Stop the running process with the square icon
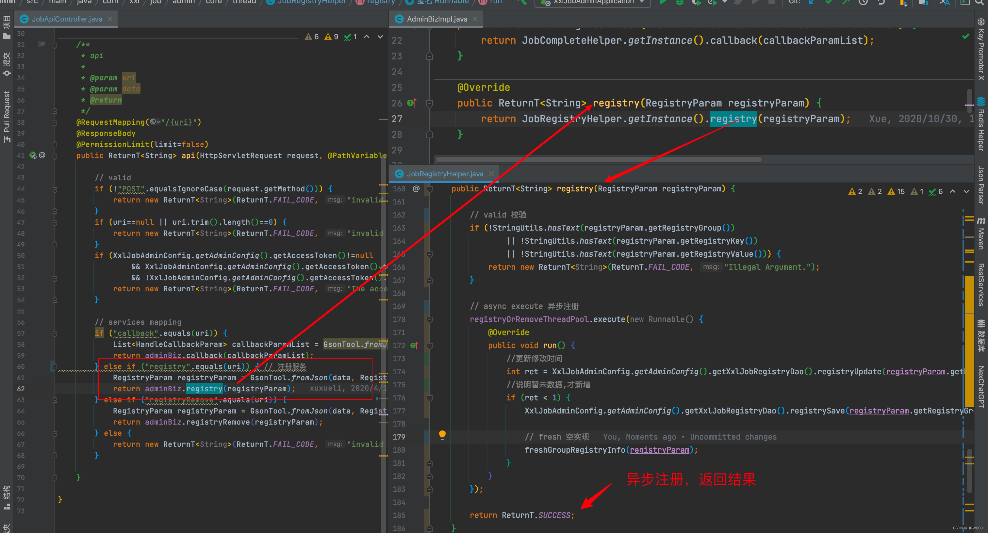988x533 pixels. tap(772, 2)
